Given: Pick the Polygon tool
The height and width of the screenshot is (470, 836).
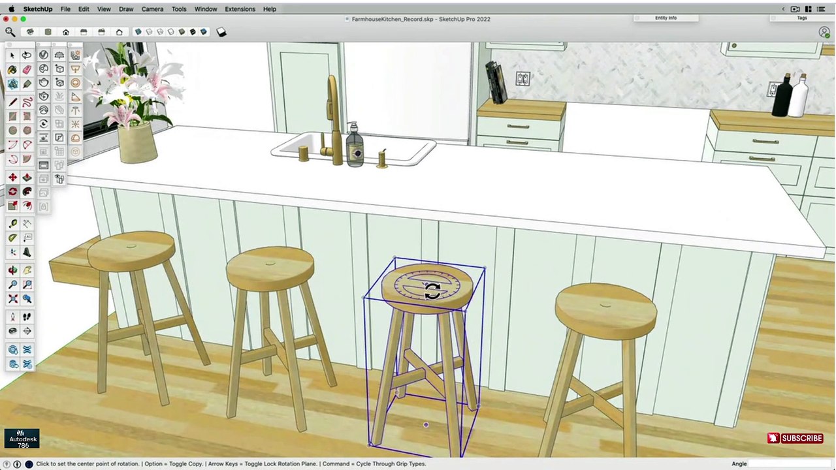Looking at the screenshot, I should (27, 131).
